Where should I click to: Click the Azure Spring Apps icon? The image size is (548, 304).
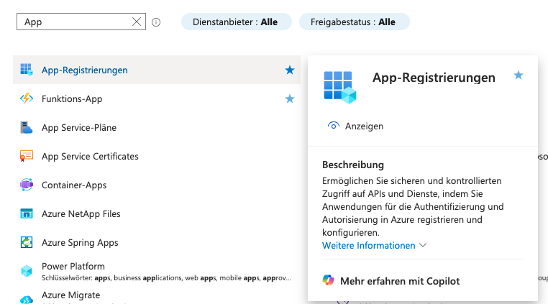click(x=27, y=242)
